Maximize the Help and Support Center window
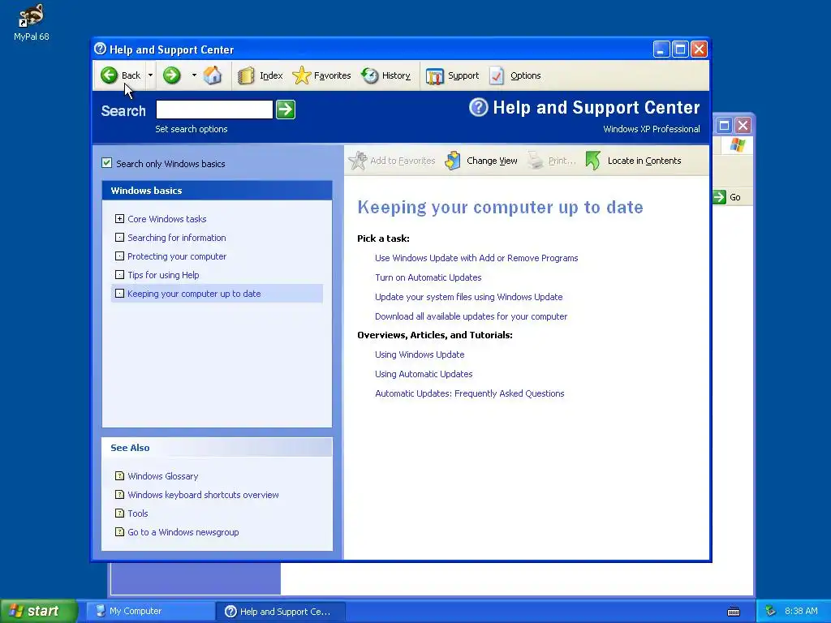831x623 pixels. coord(680,49)
